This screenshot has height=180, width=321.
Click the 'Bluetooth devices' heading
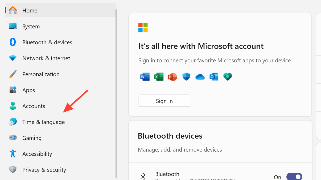click(170, 136)
